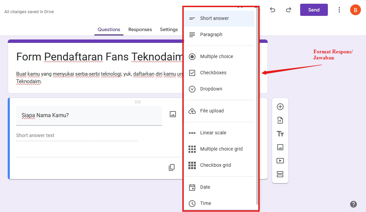
Task: Duplicate the question using copy icon
Action: tap(172, 167)
